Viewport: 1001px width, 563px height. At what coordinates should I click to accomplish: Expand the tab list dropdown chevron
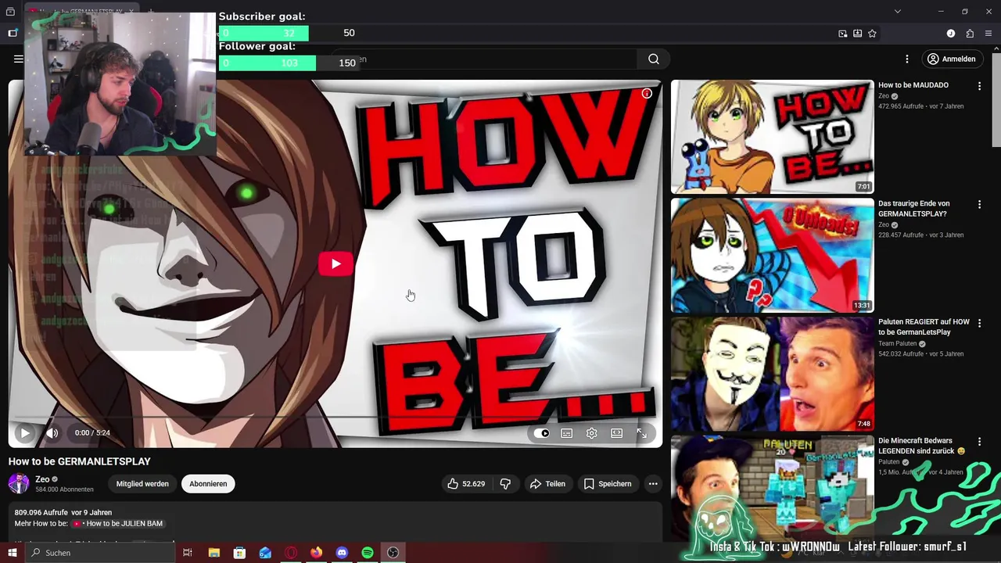tap(898, 11)
